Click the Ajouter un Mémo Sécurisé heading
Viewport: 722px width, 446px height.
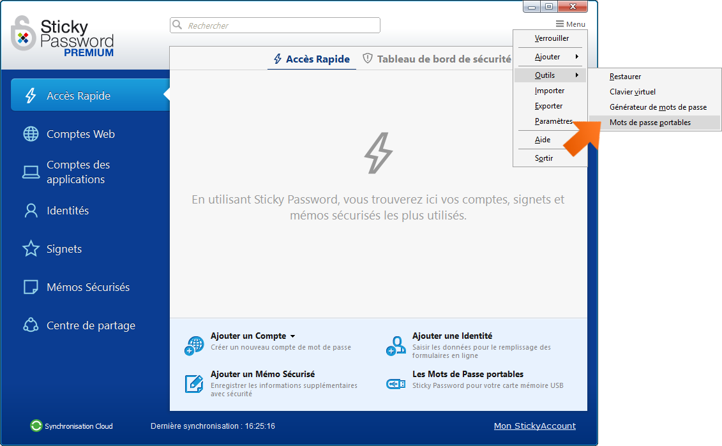tap(263, 374)
